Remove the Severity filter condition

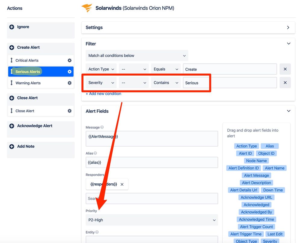pos(285,83)
